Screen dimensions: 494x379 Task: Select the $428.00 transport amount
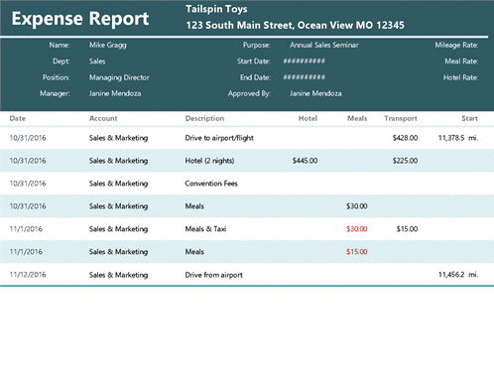(x=405, y=138)
